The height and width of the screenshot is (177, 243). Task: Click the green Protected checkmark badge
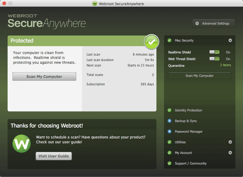pyautogui.click(x=151, y=42)
